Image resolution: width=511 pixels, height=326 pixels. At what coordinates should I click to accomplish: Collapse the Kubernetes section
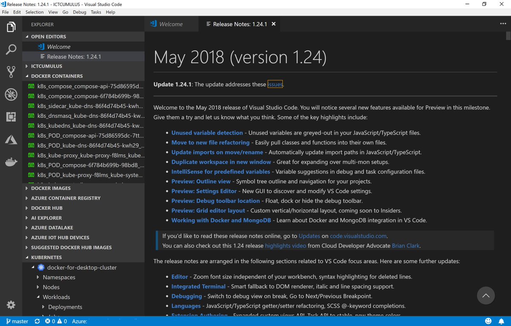coord(83,257)
